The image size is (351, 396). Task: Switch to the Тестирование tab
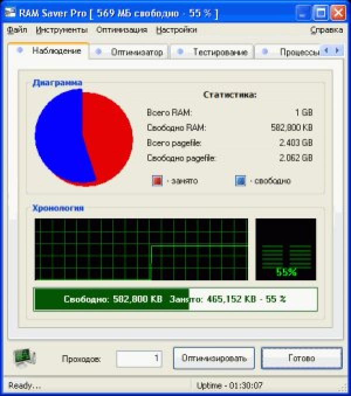pos(212,52)
